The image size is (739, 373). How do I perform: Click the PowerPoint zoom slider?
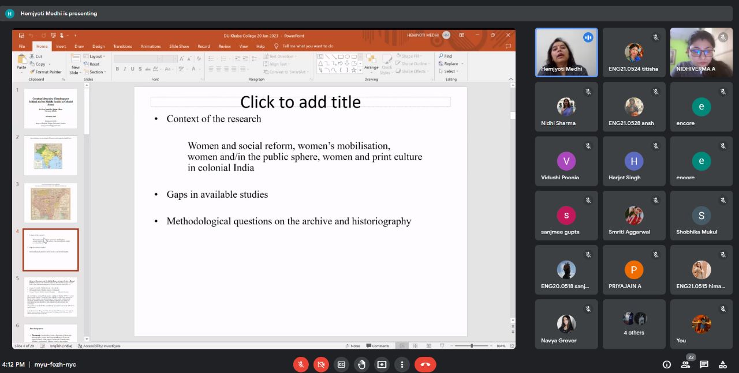pyautogui.click(x=472, y=346)
